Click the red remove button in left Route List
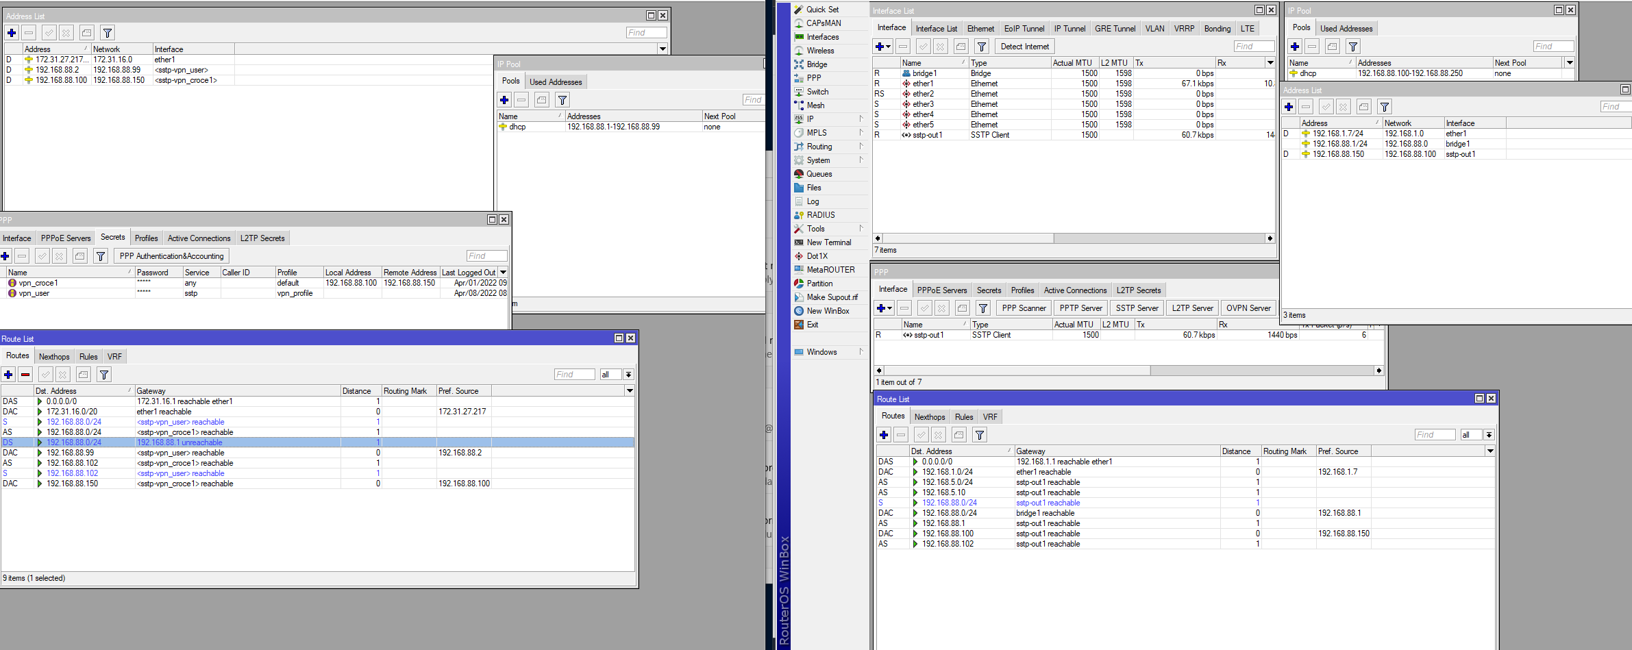 25,375
